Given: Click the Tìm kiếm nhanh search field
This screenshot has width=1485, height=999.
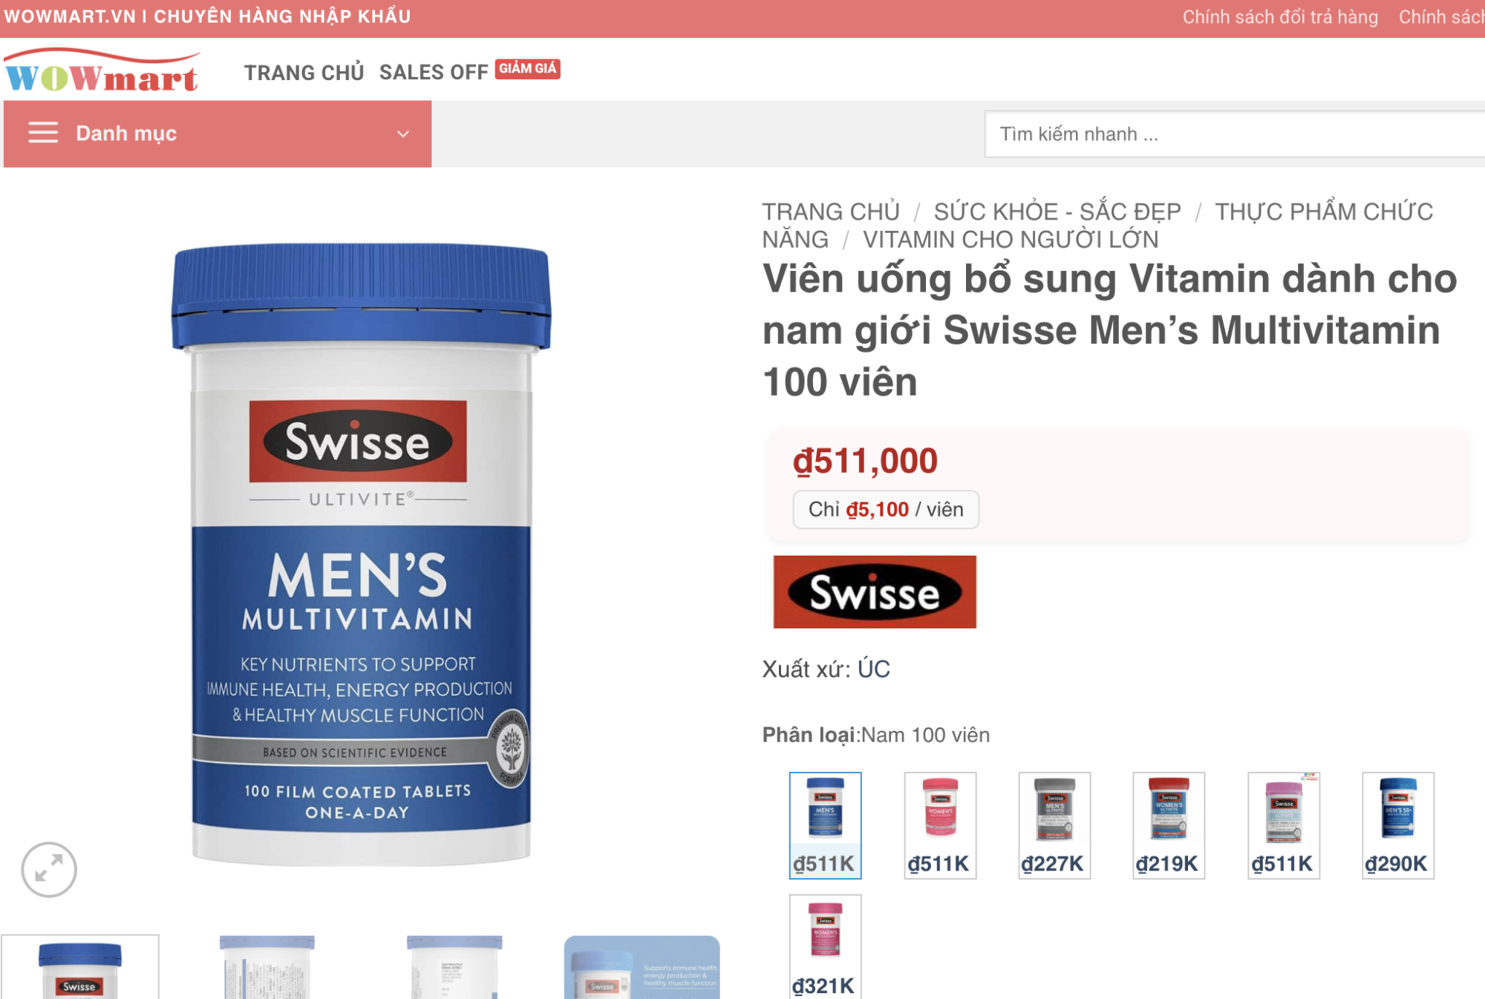Looking at the screenshot, I should [1234, 134].
